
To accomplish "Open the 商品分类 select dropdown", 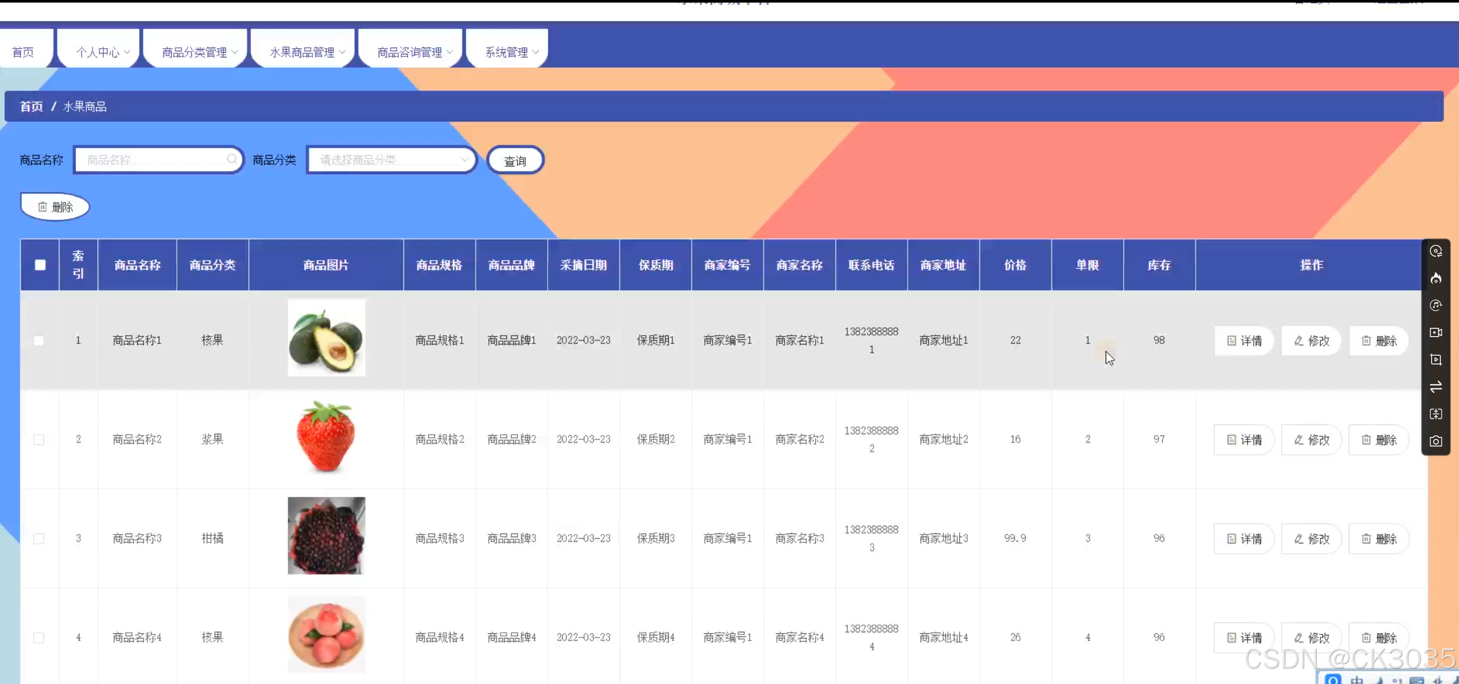I will tap(391, 160).
